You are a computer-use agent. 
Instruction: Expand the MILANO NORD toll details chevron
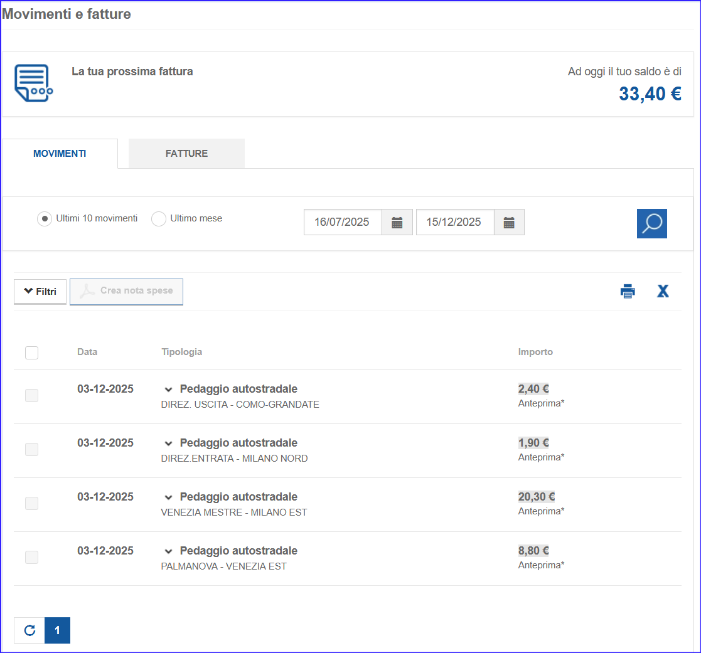(169, 443)
